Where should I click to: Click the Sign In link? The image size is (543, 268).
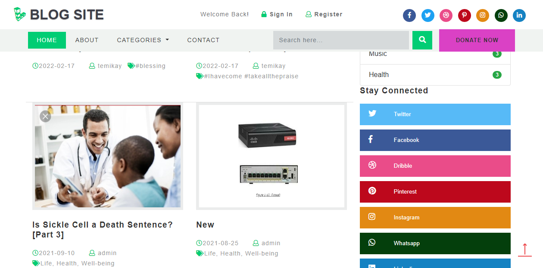pyautogui.click(x=277, y=14)
